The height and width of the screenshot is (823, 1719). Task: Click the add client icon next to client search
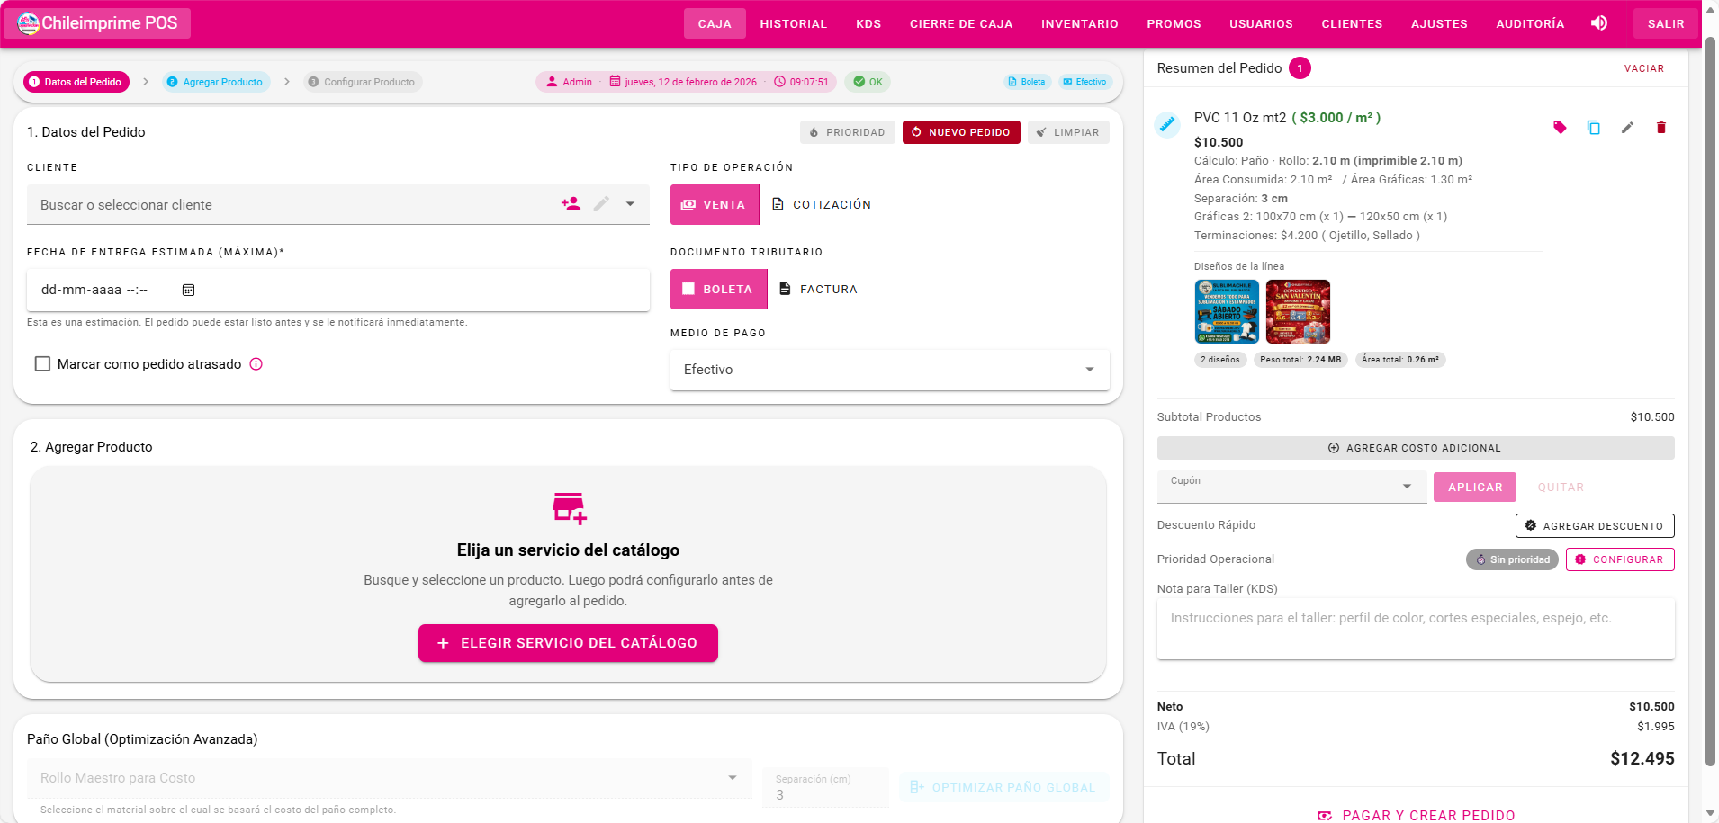[571, 204]
